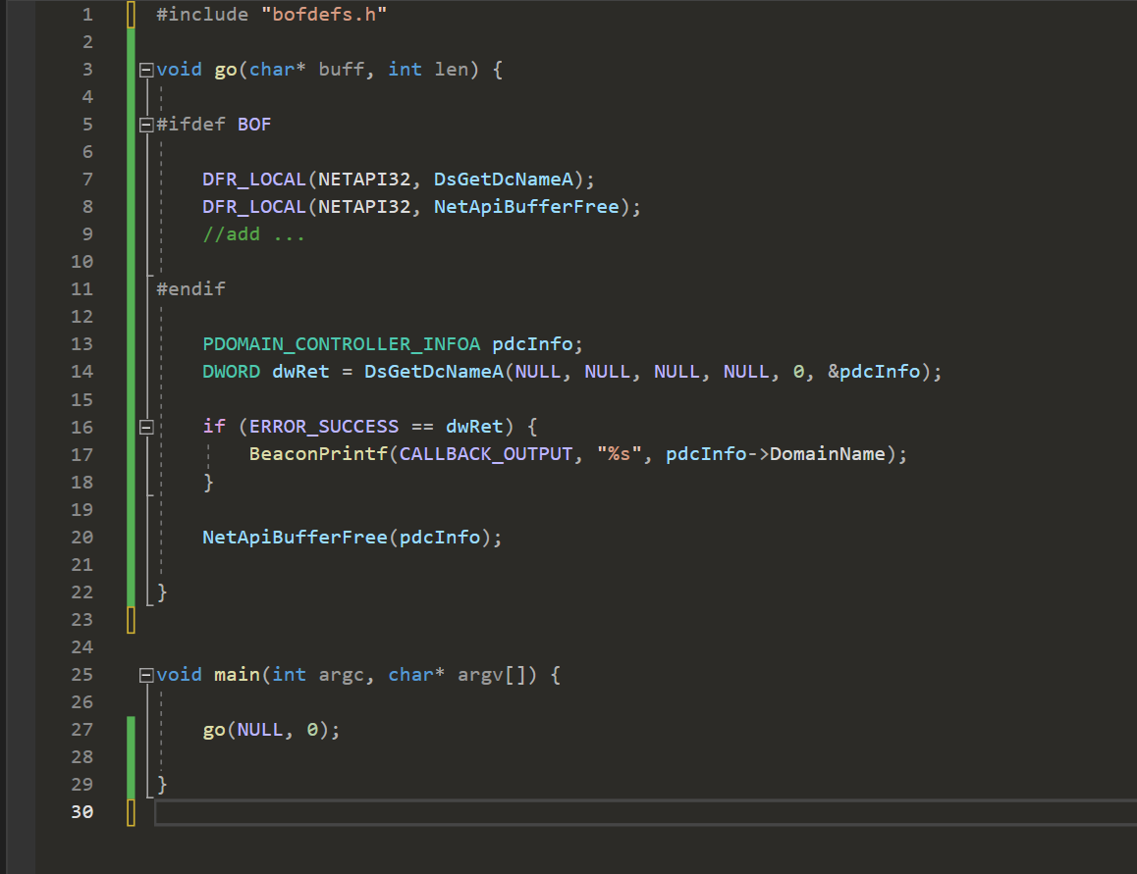
Task: Click the green gutter bar next to line 16
Action: click(131, 426)
